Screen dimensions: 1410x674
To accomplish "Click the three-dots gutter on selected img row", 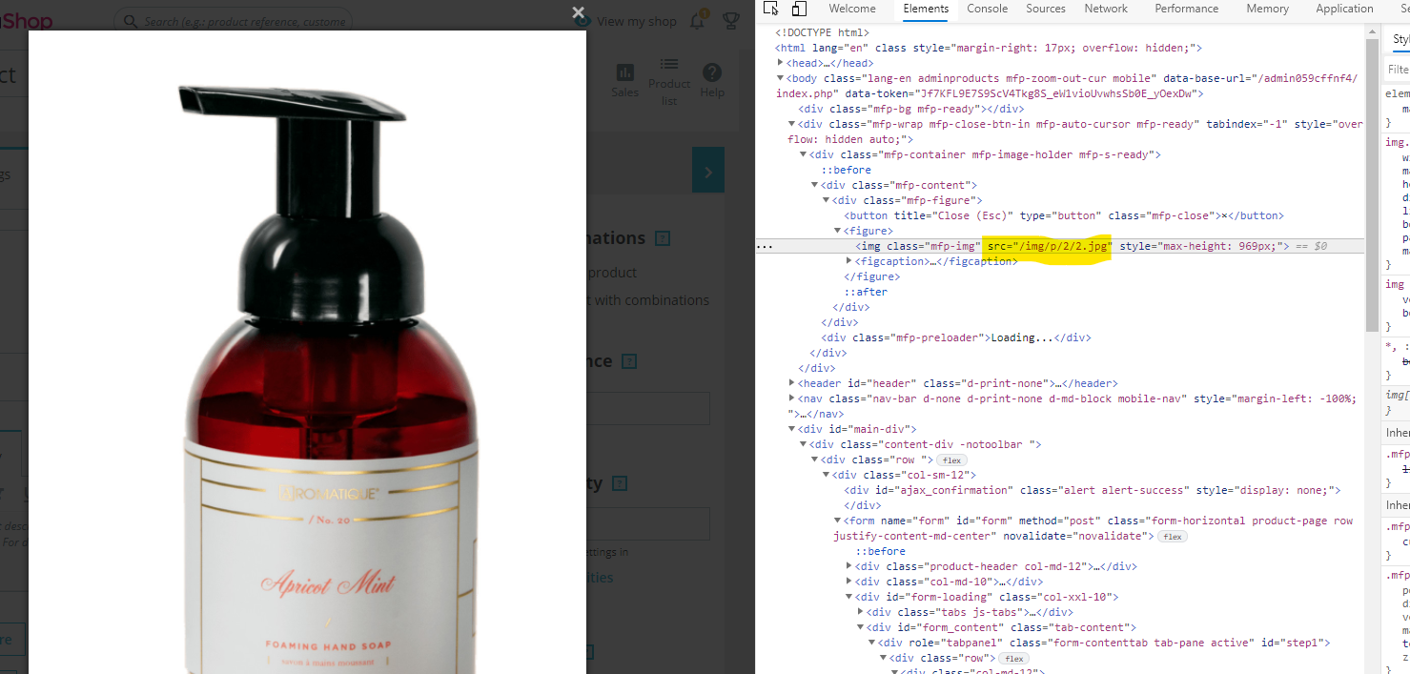I will [x=765, y=246].
